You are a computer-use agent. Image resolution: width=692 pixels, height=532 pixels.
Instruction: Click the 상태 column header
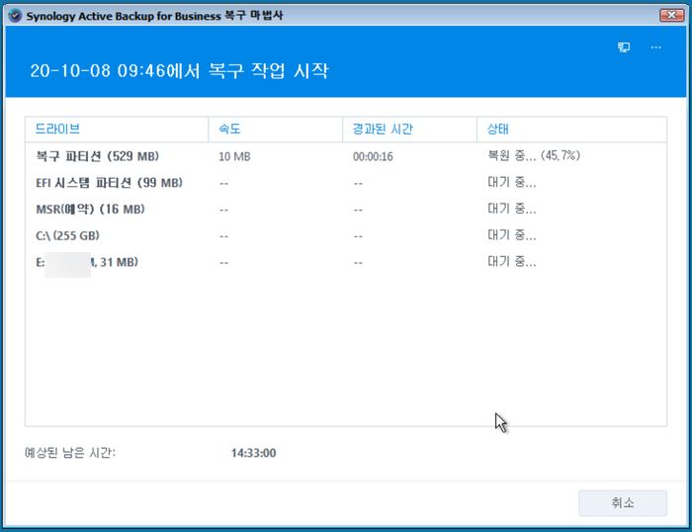point(572,130)
